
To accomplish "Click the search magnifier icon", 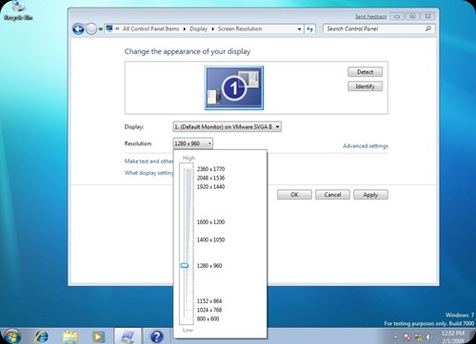I will tap(428, 29).
